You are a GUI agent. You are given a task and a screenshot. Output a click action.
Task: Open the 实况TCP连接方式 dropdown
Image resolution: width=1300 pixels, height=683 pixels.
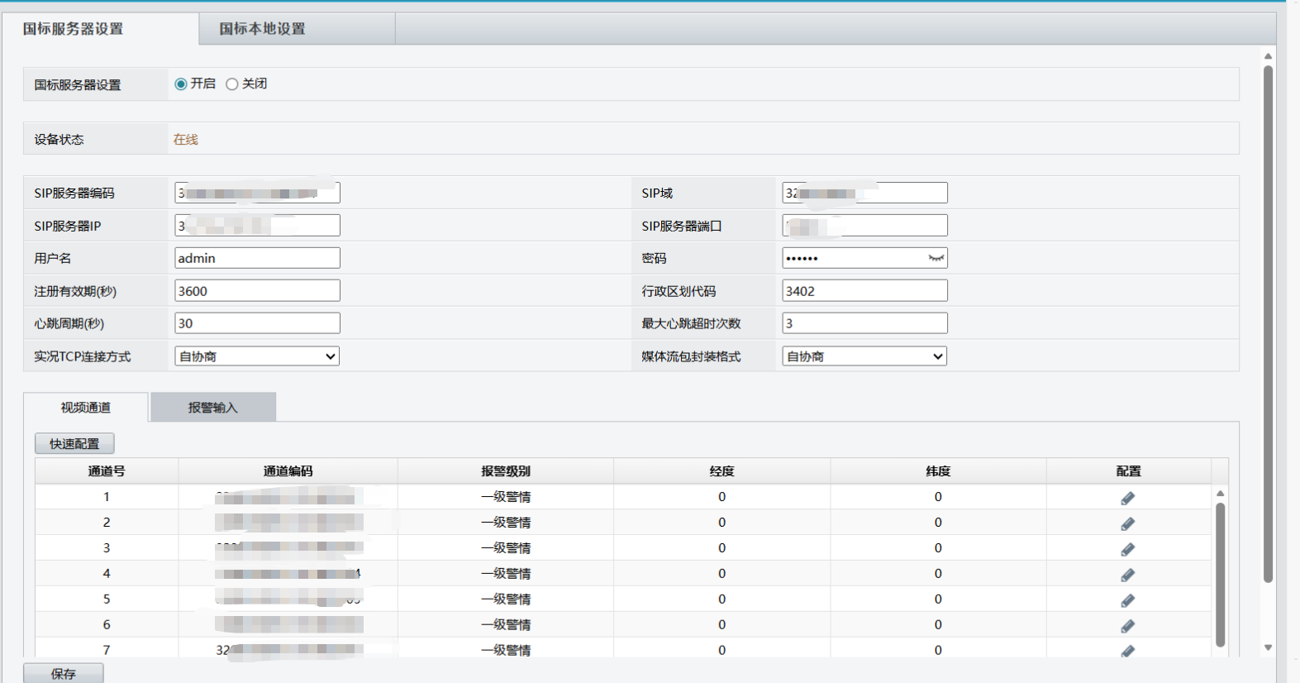257,356
